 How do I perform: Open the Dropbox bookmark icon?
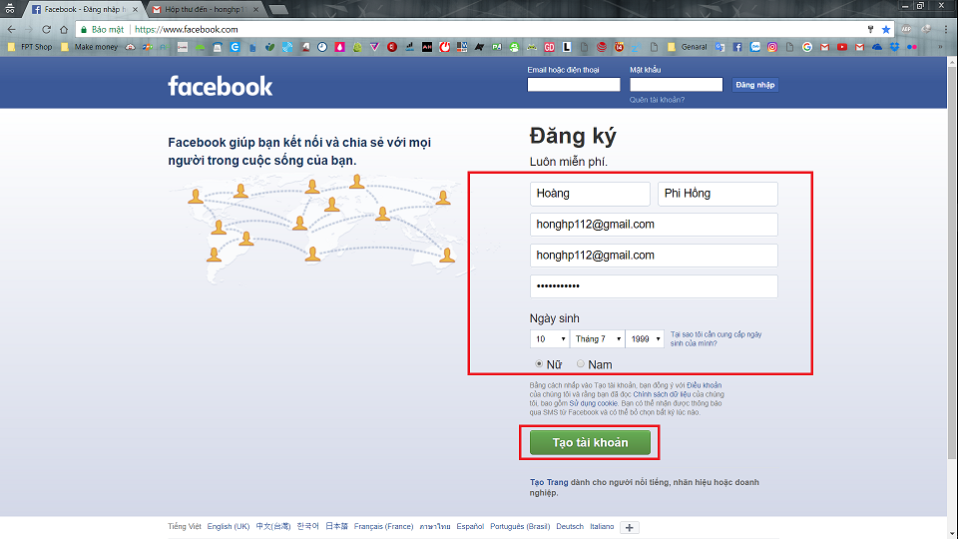894,47
